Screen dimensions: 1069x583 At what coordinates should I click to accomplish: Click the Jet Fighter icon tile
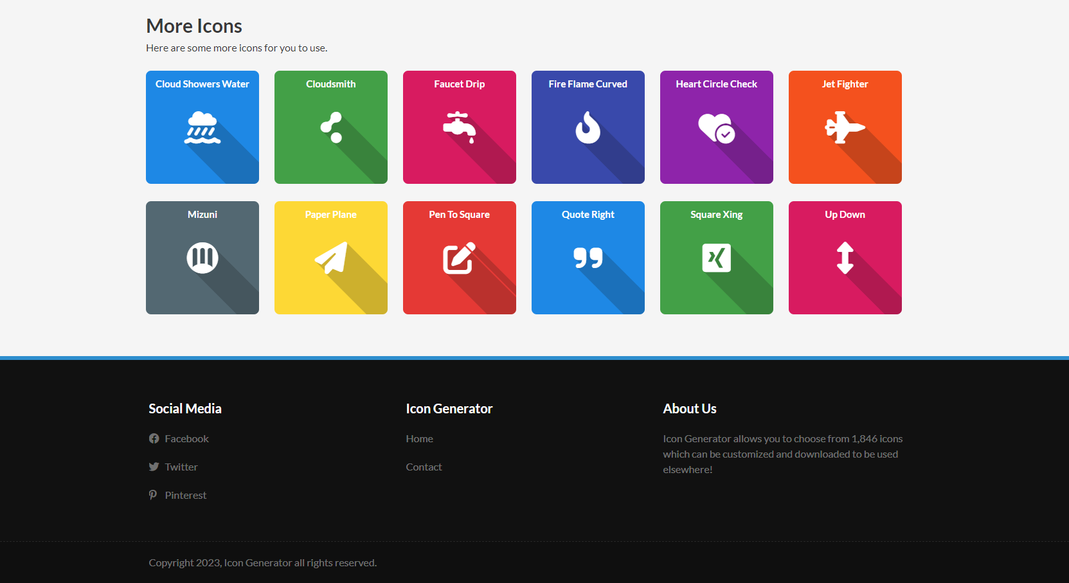tap(845, 127)
